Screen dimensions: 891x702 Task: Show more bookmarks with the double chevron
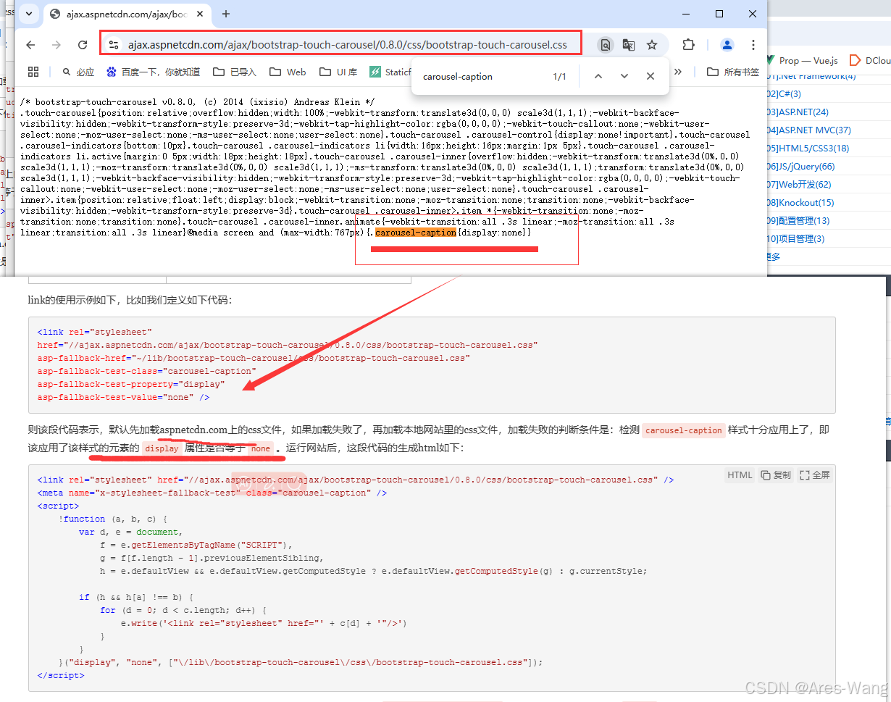coord(679,72)
